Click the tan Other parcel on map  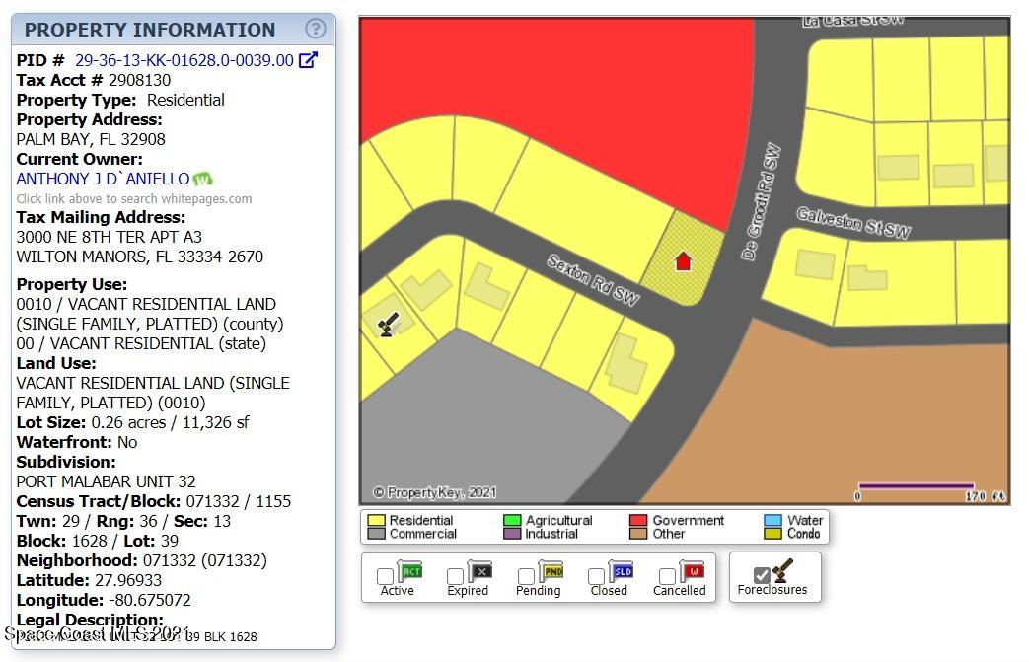pyautogui.click(x=853, y=420)
